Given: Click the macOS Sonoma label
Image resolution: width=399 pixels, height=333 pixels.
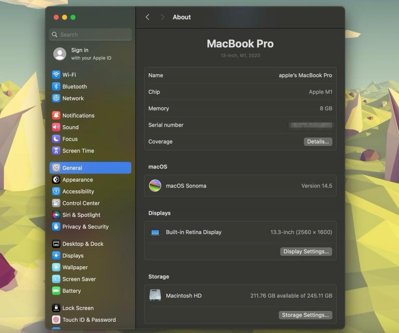Looking at the screenshot, I should [186, 186].
